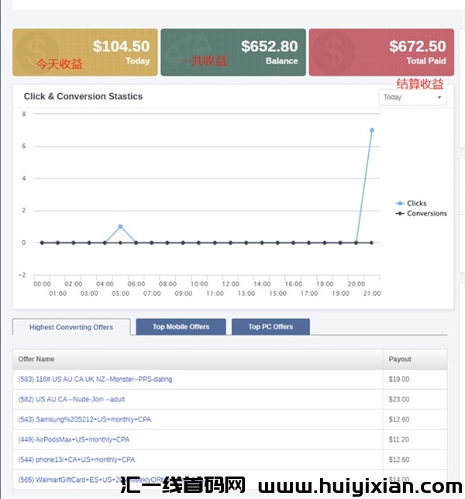This screenshot has height=499, width=465.
Task: Open the AirPodsMax US monthly CPA offer
Action: click(76, 439)
